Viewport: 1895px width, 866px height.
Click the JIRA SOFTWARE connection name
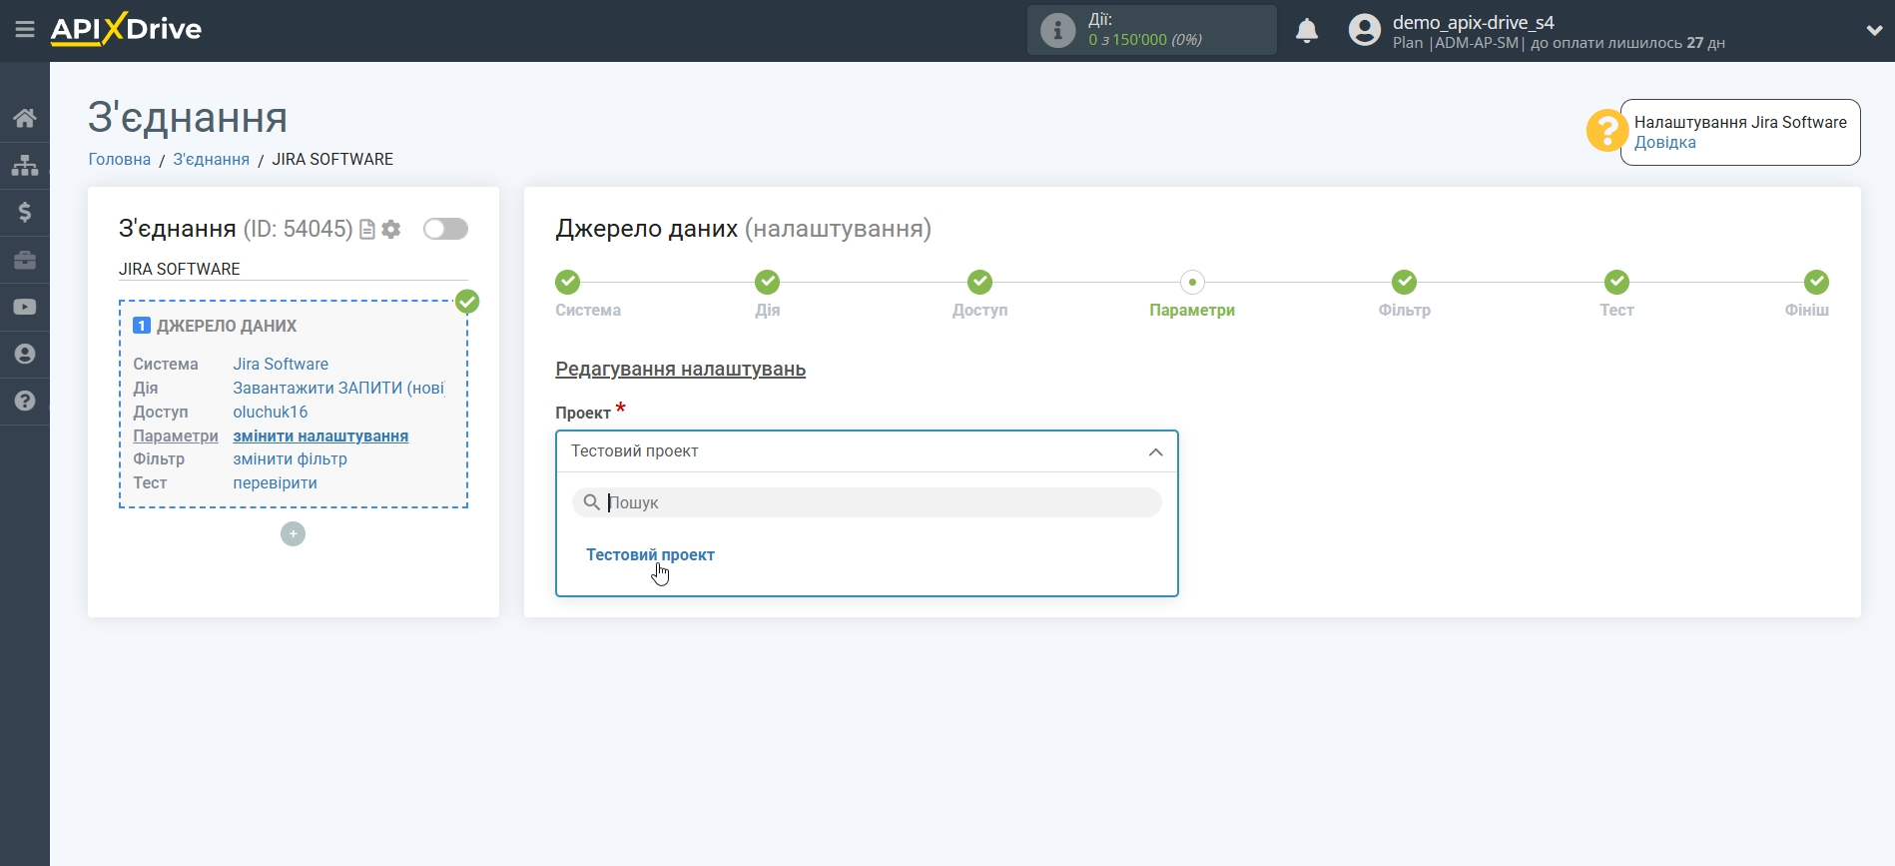click(x=180, y=269)
